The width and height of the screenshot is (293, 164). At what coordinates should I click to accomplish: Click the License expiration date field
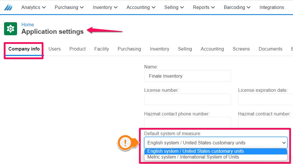click(265, 99)
